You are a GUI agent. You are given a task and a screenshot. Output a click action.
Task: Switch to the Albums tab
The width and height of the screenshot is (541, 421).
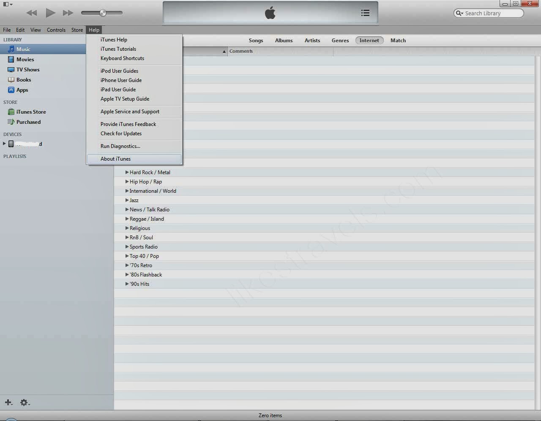click(284, 40)
